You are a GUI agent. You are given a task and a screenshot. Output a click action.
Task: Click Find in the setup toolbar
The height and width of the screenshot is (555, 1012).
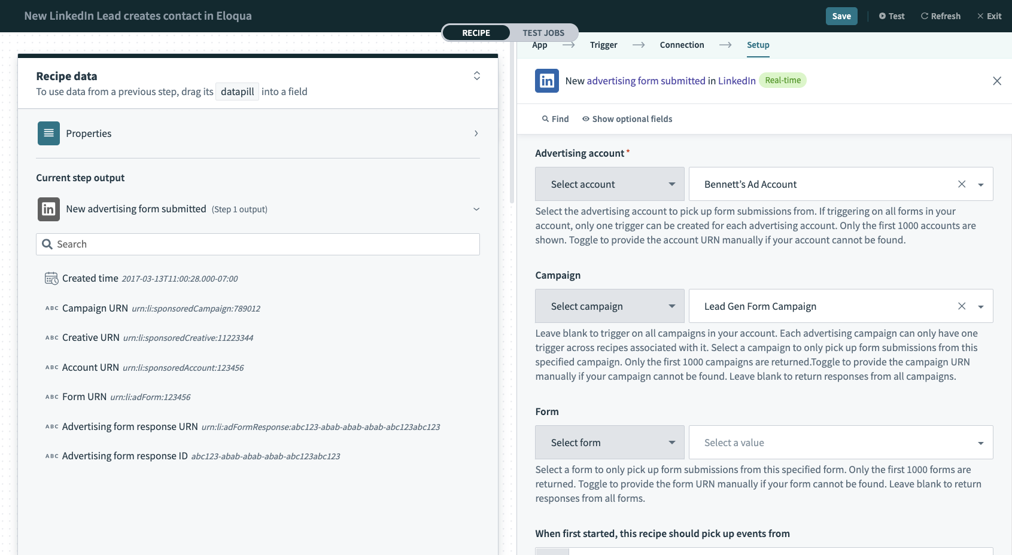pyautogui.click(x=555, y=119)
